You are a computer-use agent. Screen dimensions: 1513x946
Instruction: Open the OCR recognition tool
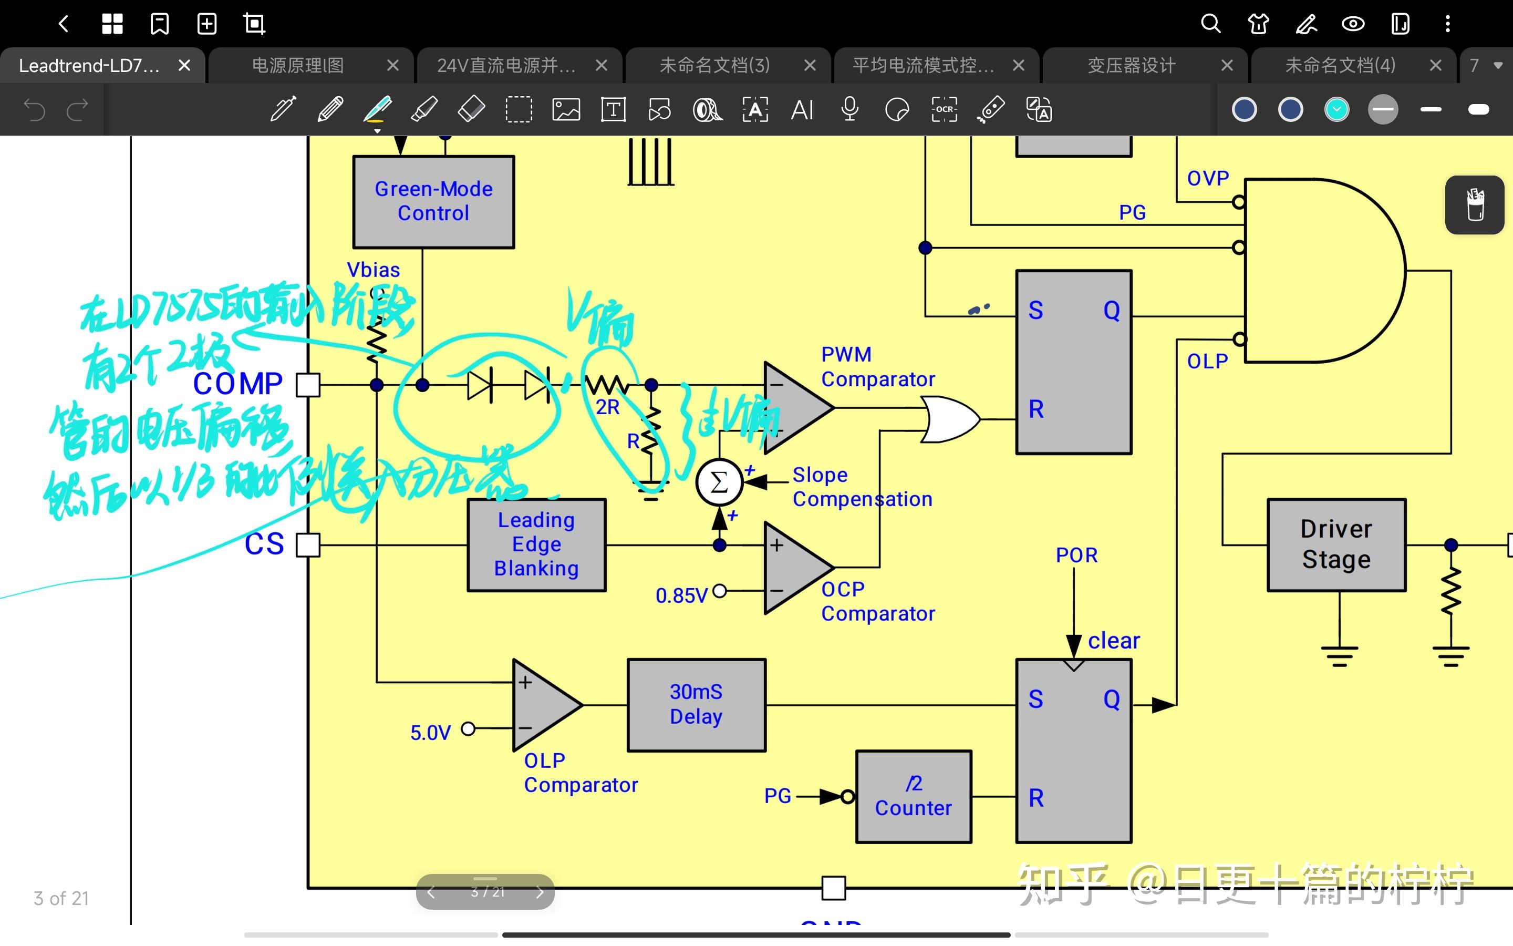pyautogui.click(x=944, y=110)
